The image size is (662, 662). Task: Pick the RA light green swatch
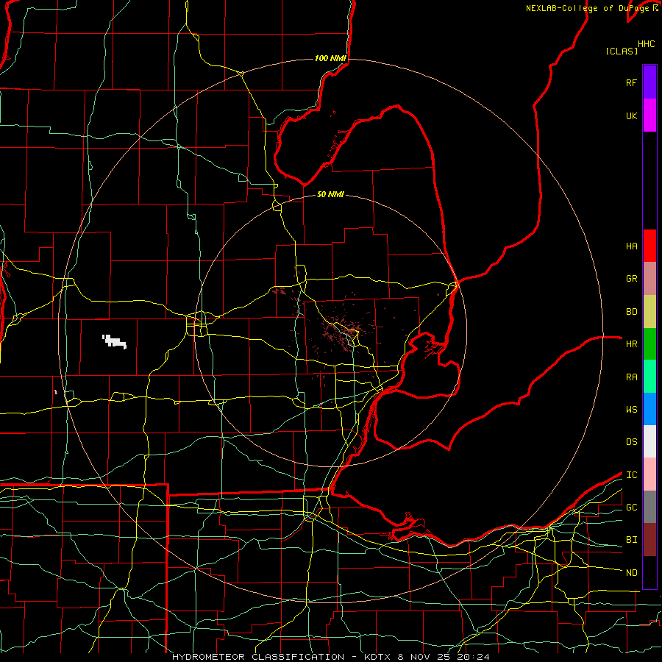coord(649,377)
